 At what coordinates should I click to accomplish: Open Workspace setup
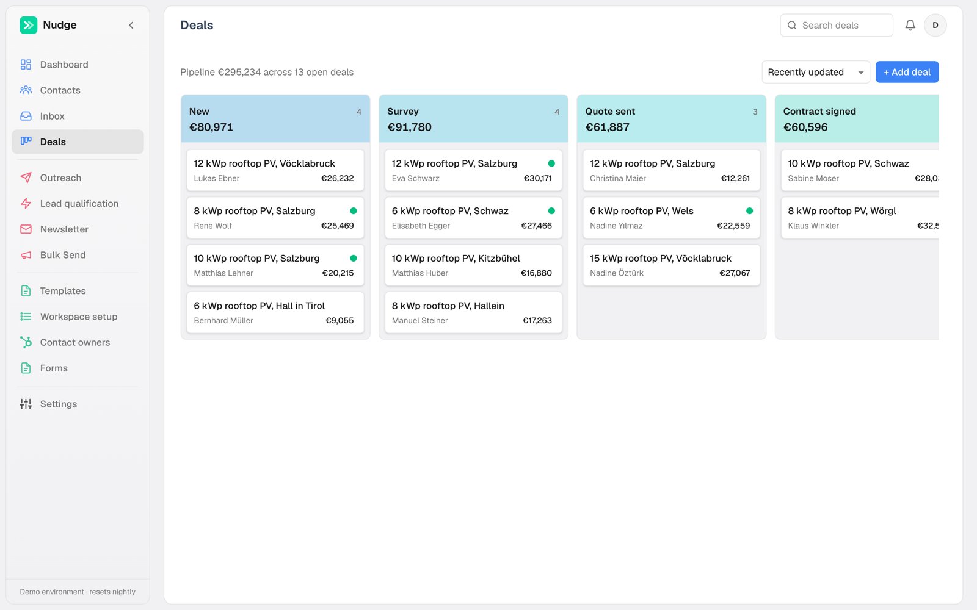78,317
